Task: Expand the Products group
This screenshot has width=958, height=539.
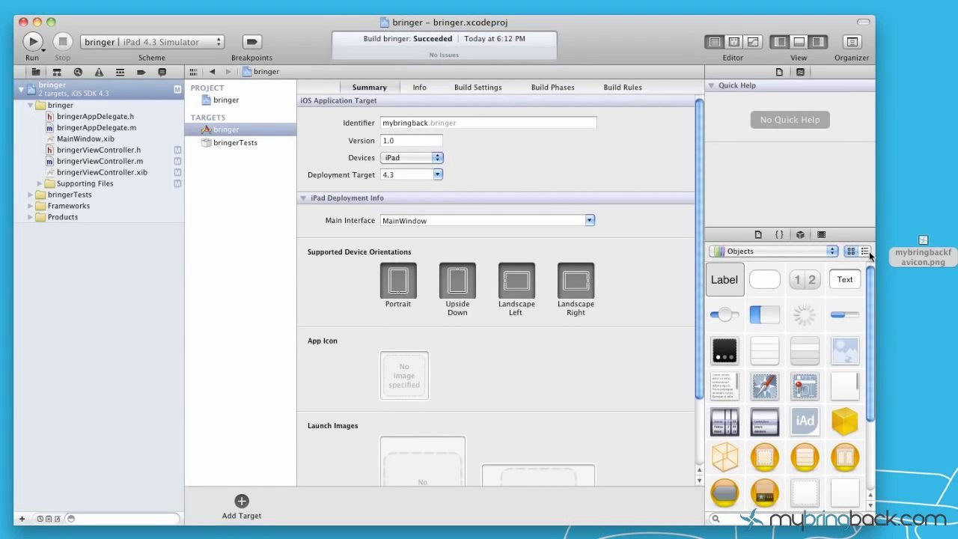Action: coord(31,217)
